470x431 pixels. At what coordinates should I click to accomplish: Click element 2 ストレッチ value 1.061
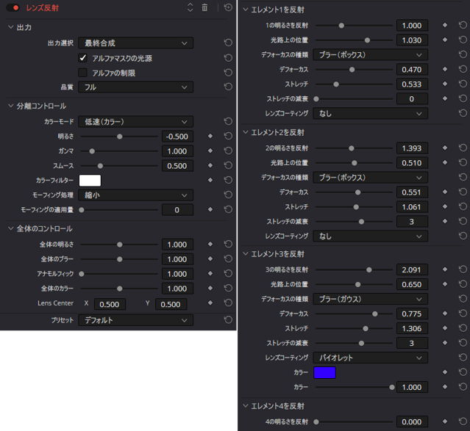pos(412,207)
